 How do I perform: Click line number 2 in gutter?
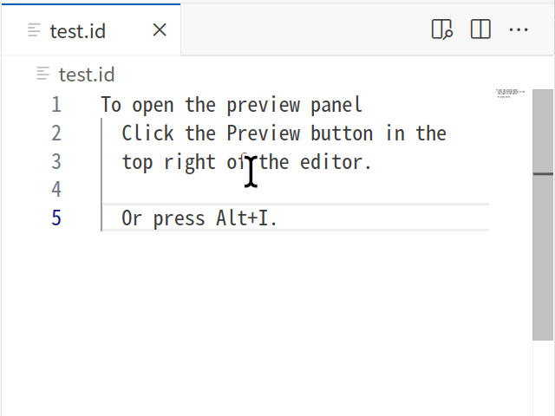[x=56, y=133]
